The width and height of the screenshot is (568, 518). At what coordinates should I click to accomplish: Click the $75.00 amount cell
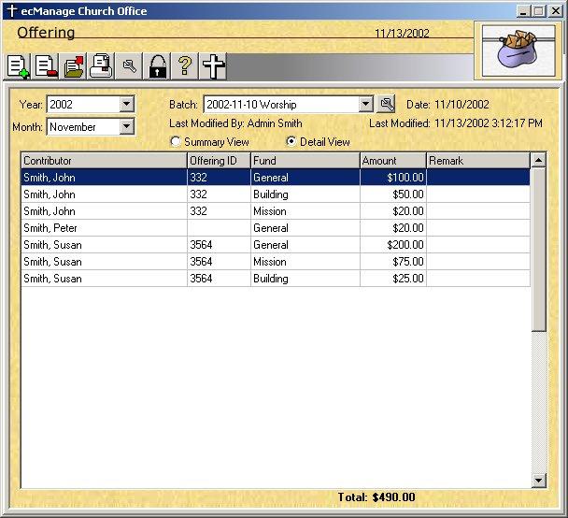(x=393, y=262)
